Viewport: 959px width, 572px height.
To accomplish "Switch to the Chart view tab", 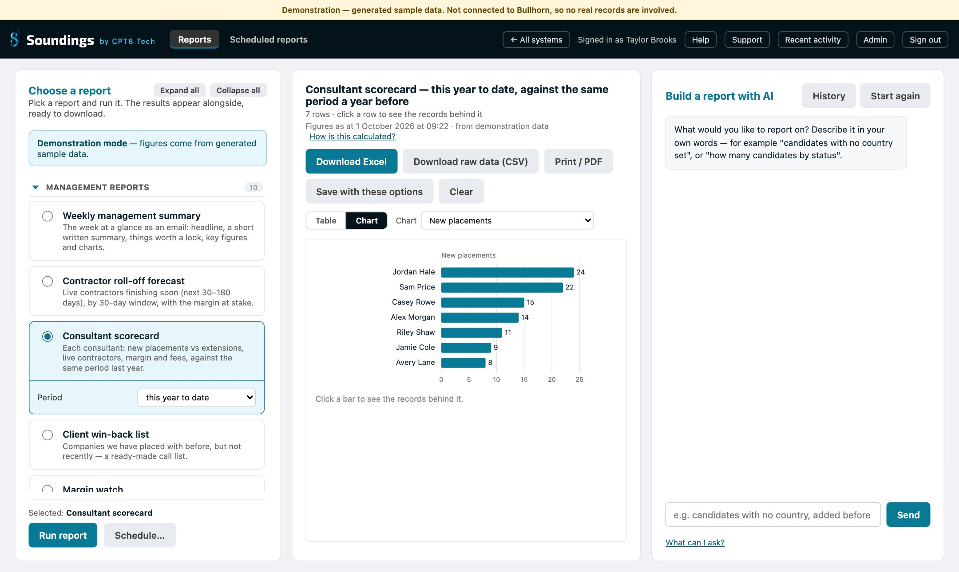I will (x=366, y=220).
